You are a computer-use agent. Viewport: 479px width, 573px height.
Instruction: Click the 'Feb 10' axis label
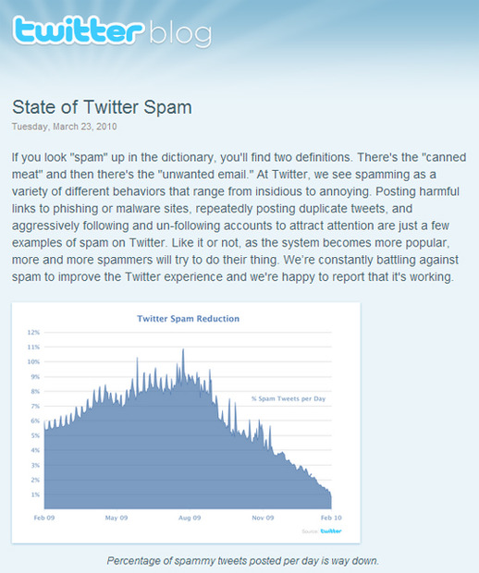[x=331, y=518]
